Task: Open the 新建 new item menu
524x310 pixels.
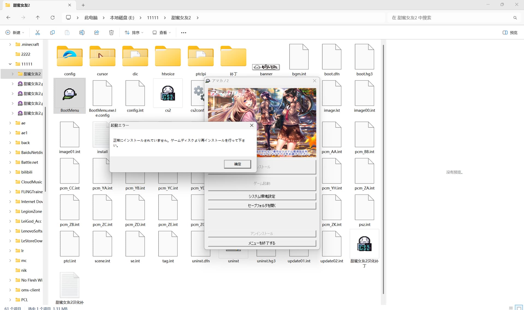Action: (x=15, y=32)
